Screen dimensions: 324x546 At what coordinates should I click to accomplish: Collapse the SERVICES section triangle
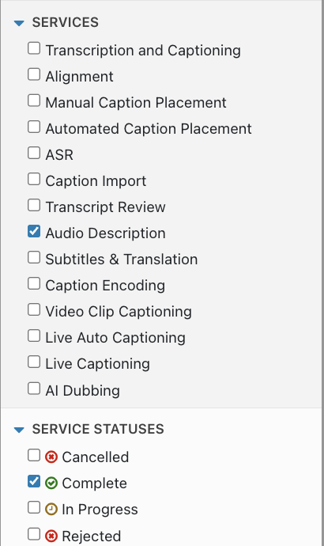(x=19, y=23)
